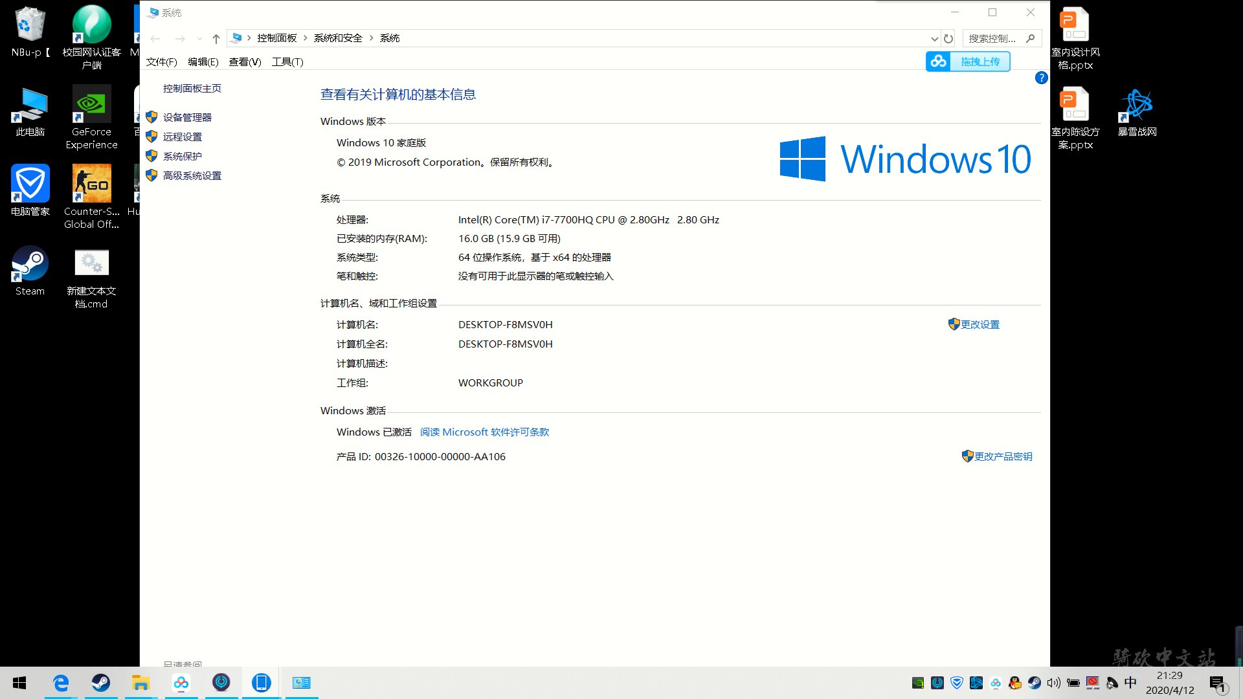Click the forward navigation arrow

pos(180,38)
